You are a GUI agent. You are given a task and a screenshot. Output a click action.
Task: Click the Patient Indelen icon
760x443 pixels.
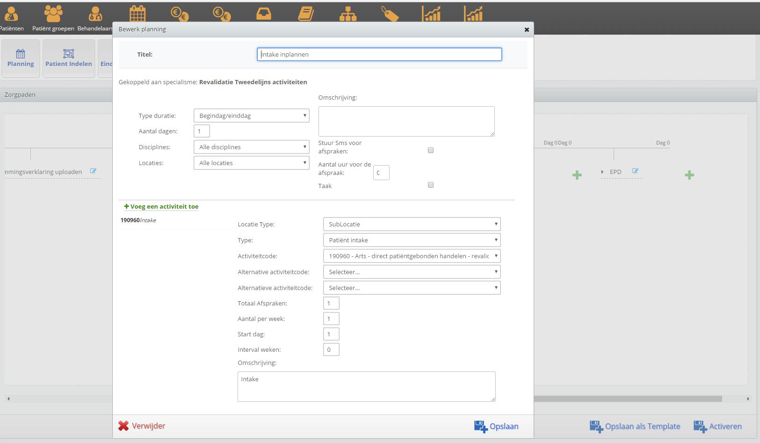click(x=69, y=53)
